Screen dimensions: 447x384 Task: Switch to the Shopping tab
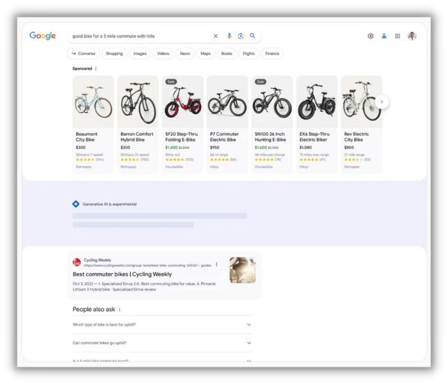click(x=115, y=54)
